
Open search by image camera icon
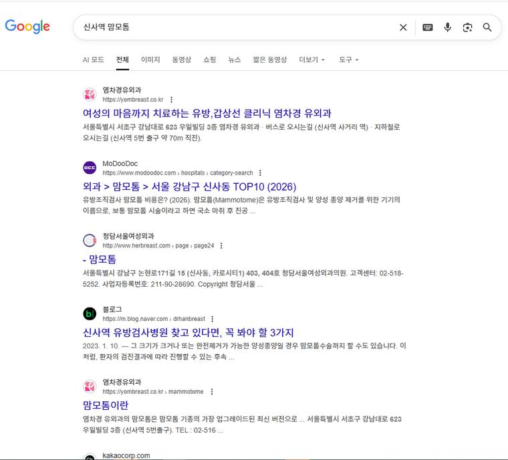(467, 27)
